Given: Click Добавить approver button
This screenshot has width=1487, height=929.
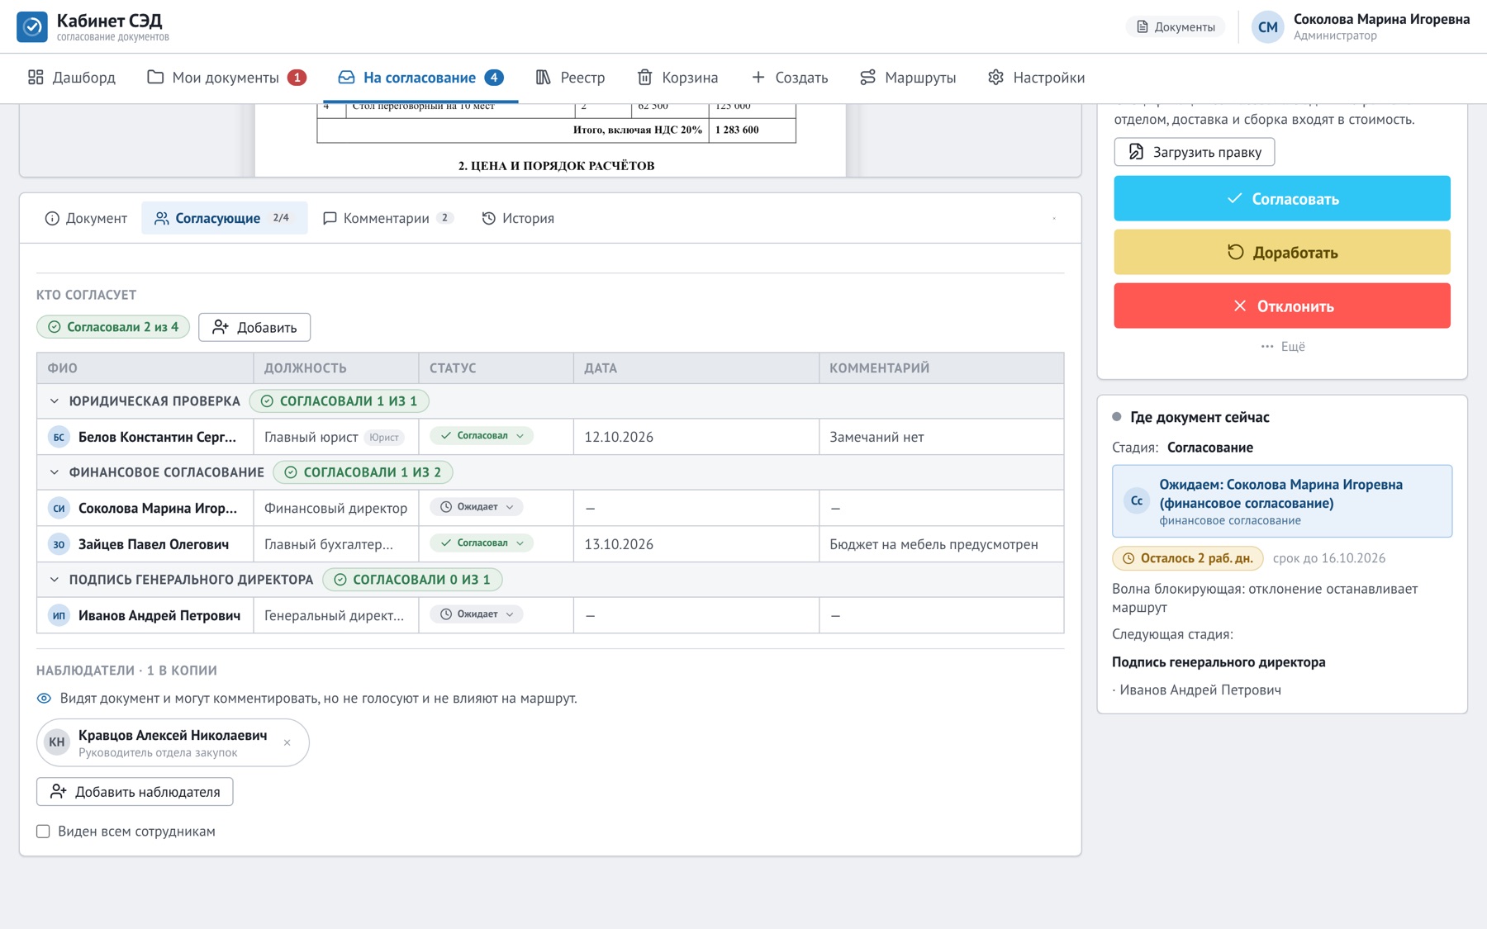Looking at the screenshot, I should pos(254,327).
